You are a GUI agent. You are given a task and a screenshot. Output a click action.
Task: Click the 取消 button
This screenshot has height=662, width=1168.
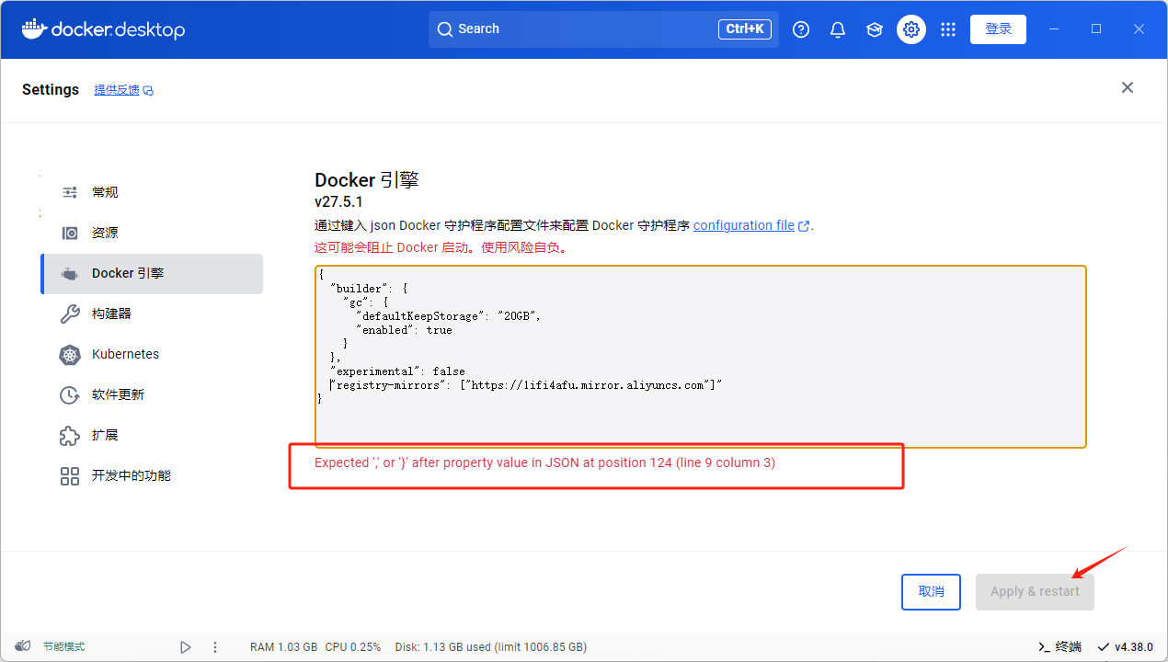point(931,591)
